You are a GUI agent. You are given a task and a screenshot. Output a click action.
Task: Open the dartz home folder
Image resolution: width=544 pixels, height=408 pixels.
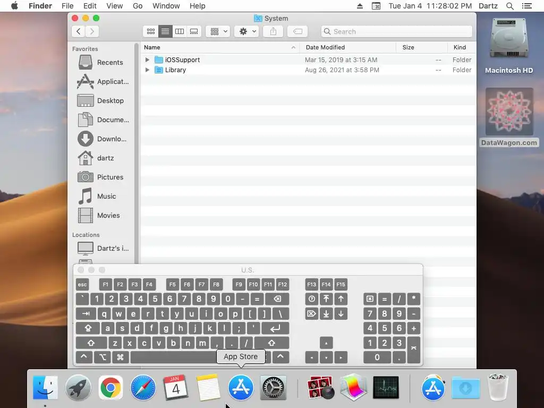point(101,158)
